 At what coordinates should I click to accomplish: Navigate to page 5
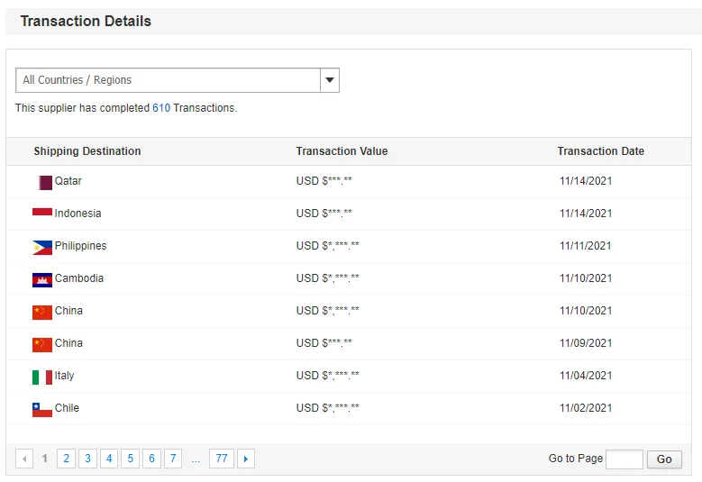[x=130, y=459]
